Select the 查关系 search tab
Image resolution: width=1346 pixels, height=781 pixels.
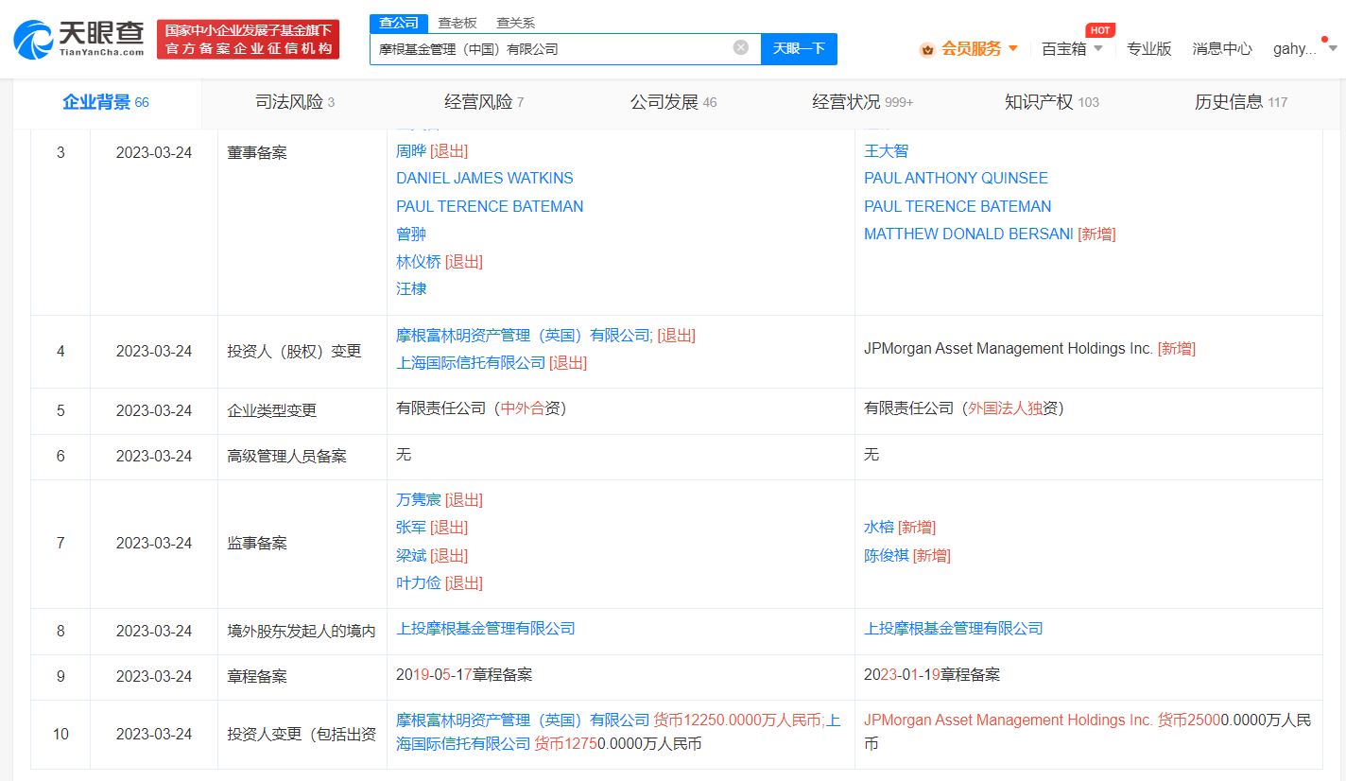(x=515, y=23)
